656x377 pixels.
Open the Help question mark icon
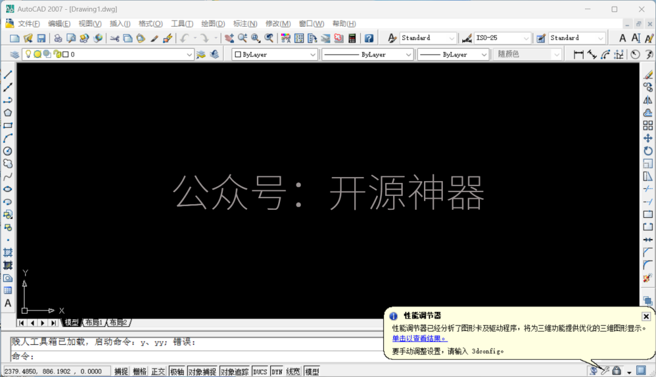pos(369,38)
